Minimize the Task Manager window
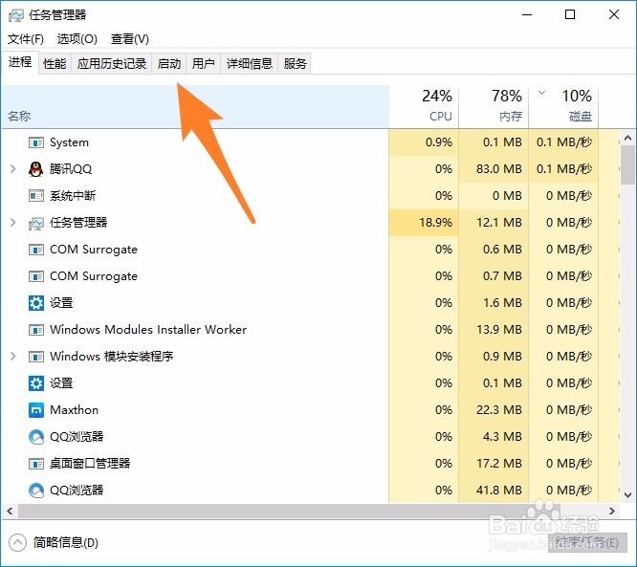The image size is (637, 567). pos(527,15)
